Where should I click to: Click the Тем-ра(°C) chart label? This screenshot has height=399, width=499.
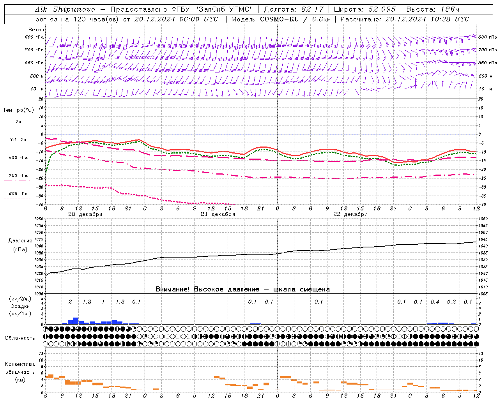[18, 110]
